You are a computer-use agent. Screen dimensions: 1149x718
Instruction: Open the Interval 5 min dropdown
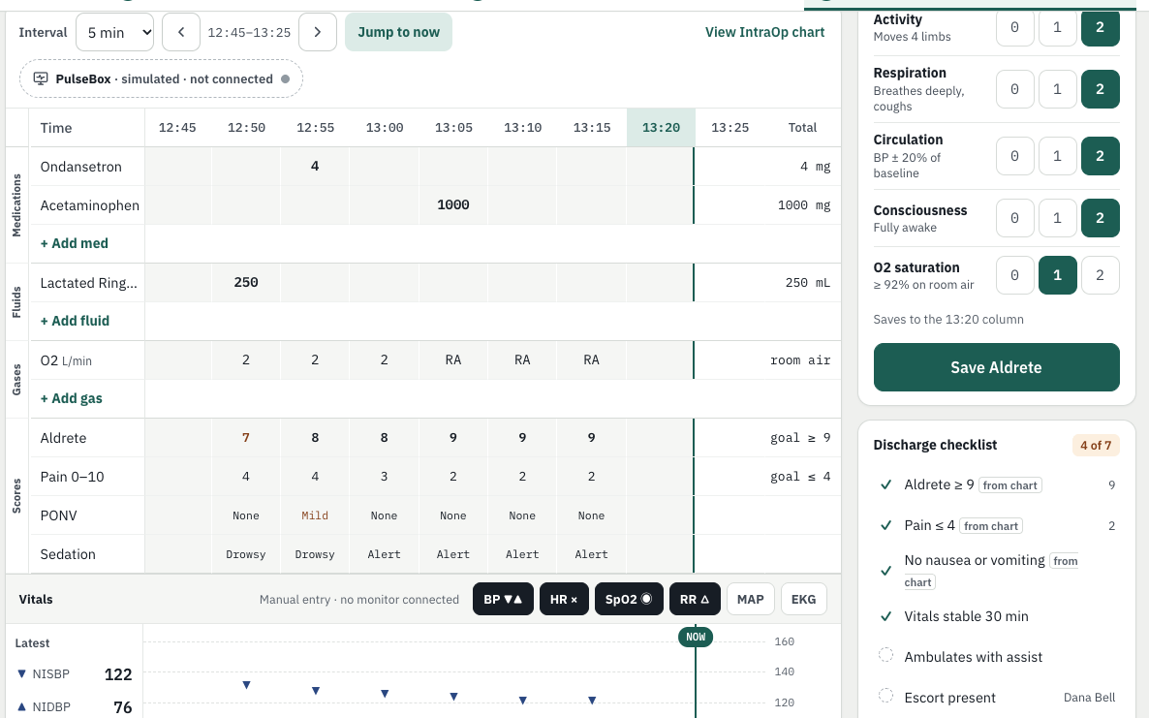[x=115, y=32]
